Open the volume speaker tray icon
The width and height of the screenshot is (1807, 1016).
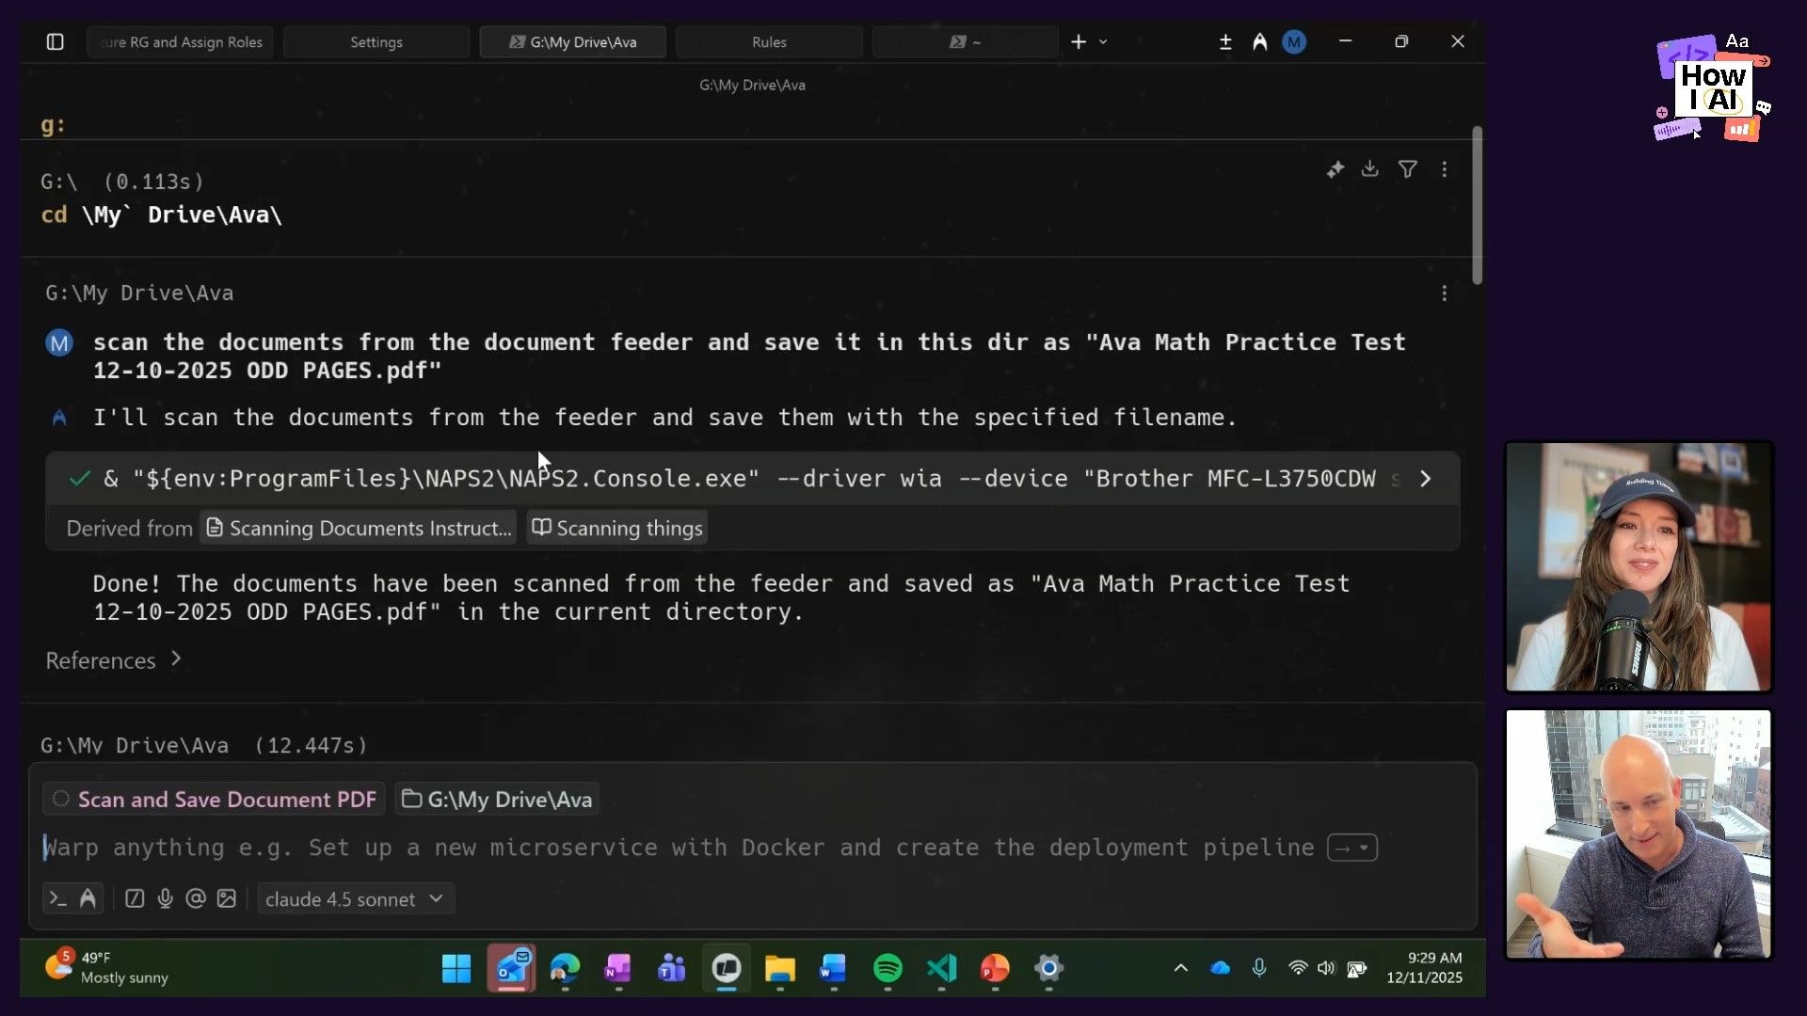1326,968
